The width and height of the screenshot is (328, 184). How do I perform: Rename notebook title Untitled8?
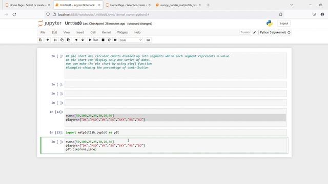(x=73, y=24)
